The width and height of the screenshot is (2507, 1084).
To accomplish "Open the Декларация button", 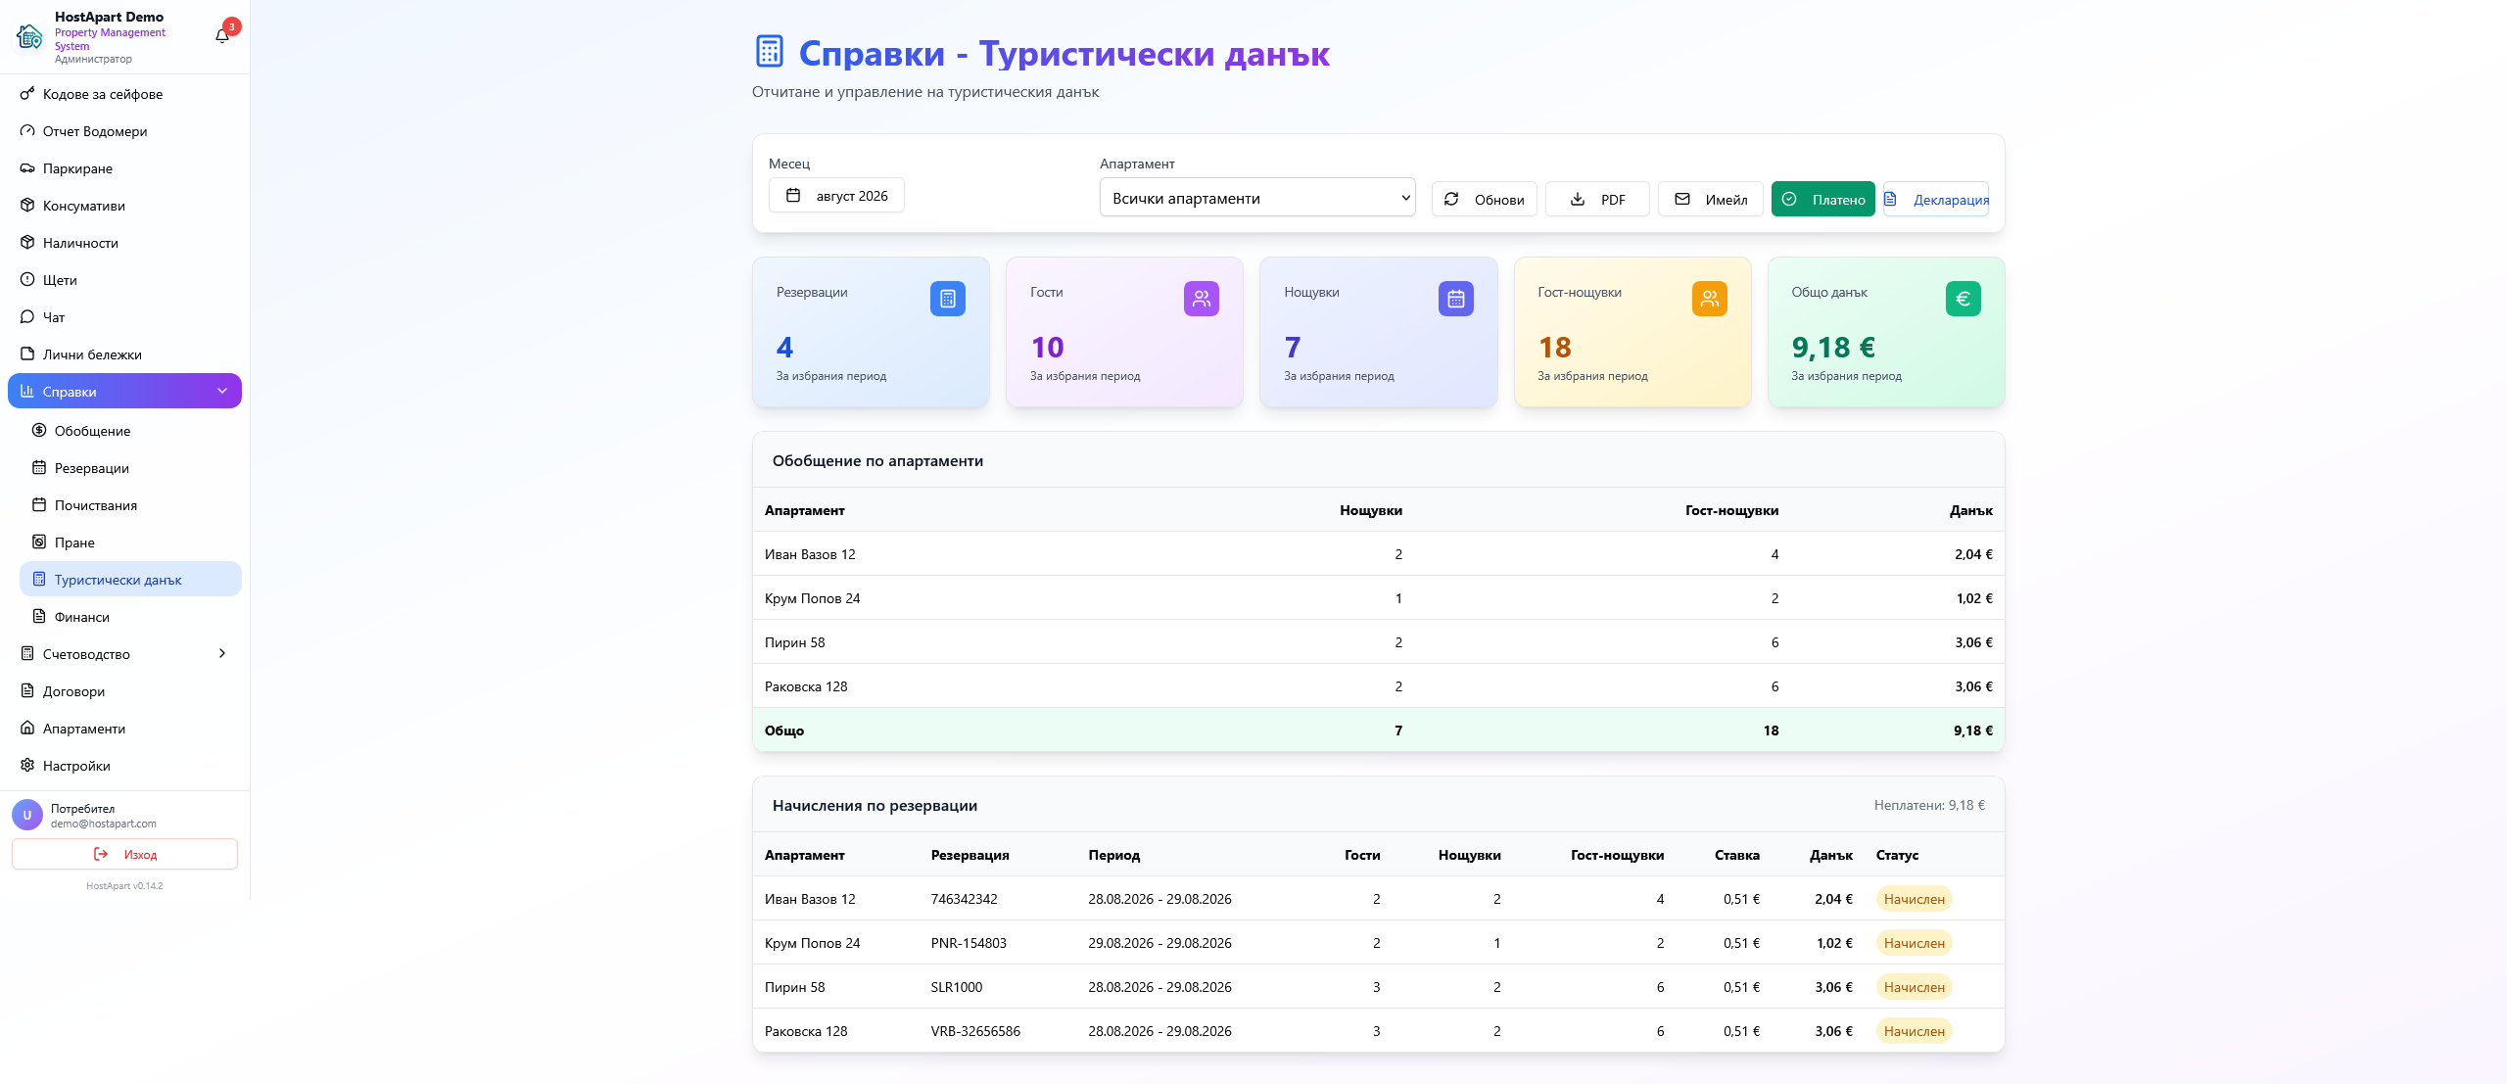I will (1936, 199).
